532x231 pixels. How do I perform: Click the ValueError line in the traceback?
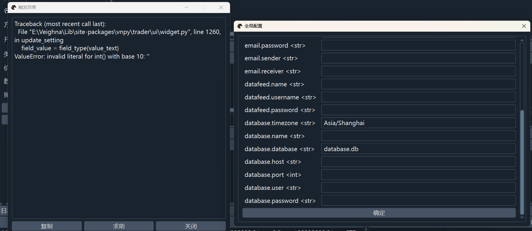coord(82,56)
